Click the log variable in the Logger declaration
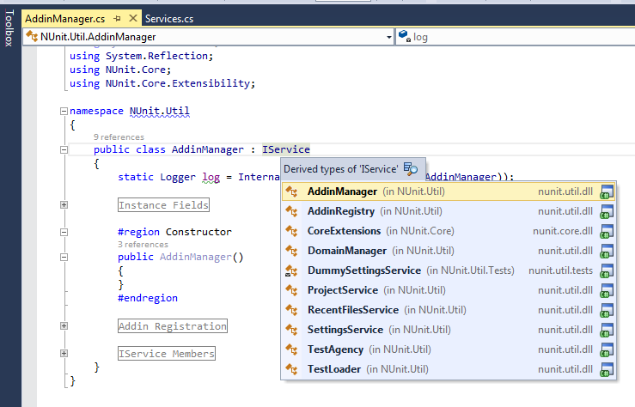 tap(211, 177)
